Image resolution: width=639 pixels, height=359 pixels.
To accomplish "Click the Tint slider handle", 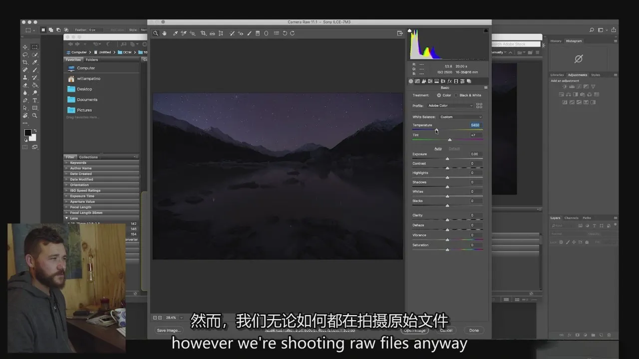I will [449, 140].
